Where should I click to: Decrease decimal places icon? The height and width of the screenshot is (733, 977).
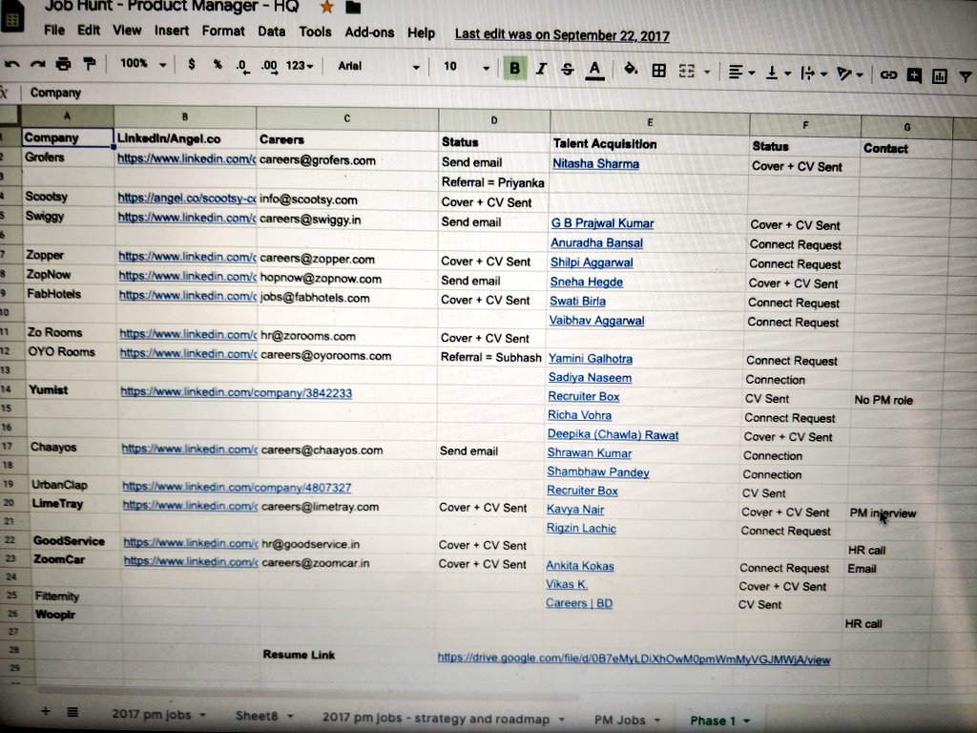tap(242, 66)
